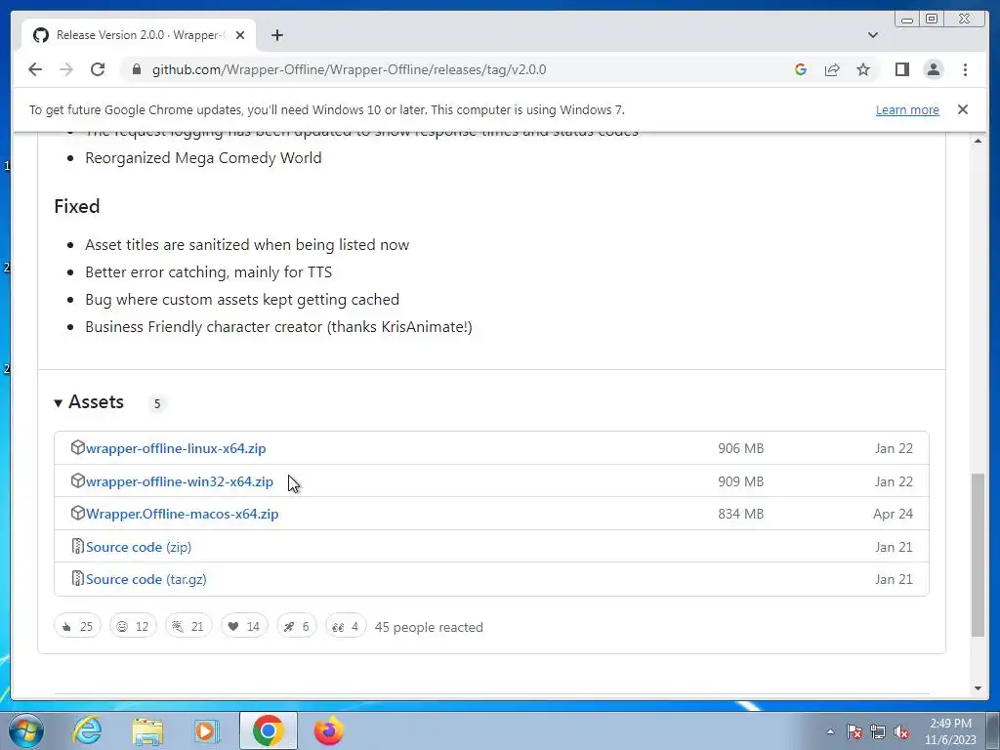
Task: Click page scrollbar down arrow
Action: tap(978, 688)
